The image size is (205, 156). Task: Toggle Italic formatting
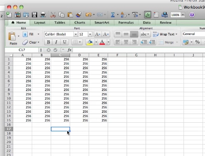(56, 42)
